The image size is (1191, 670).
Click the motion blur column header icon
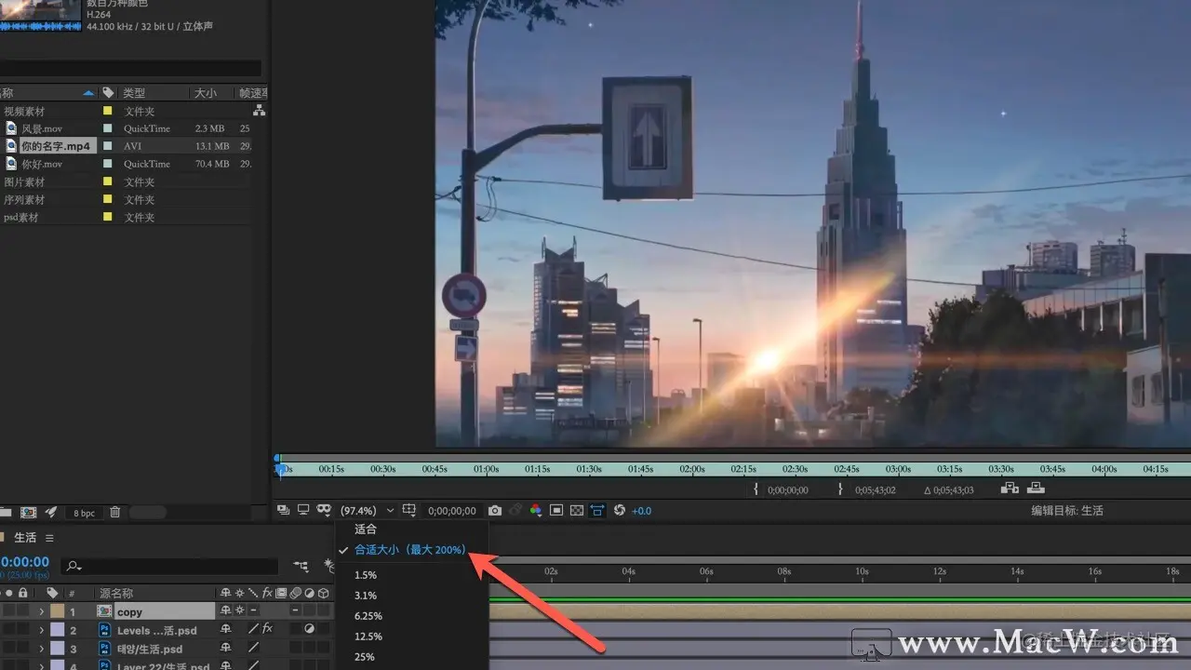[x=295, y=593]
